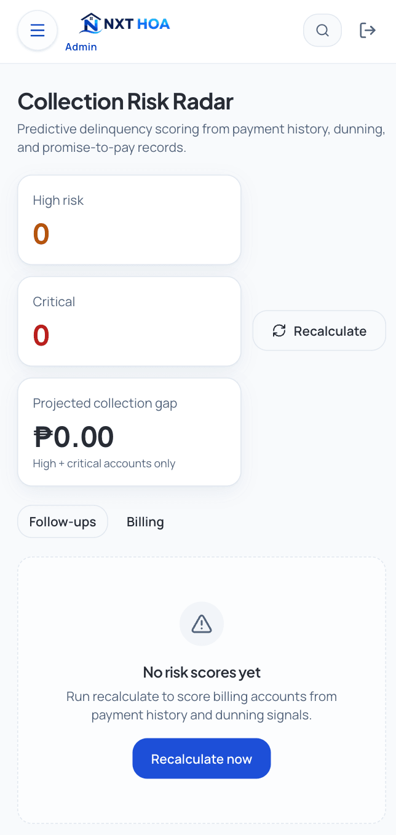Open the hamburger navigation menu
396x835 pixels.
click(38, 30)
